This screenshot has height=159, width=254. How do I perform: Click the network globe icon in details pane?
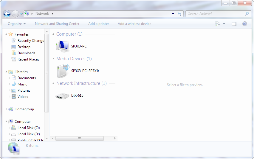coord(14,149)
